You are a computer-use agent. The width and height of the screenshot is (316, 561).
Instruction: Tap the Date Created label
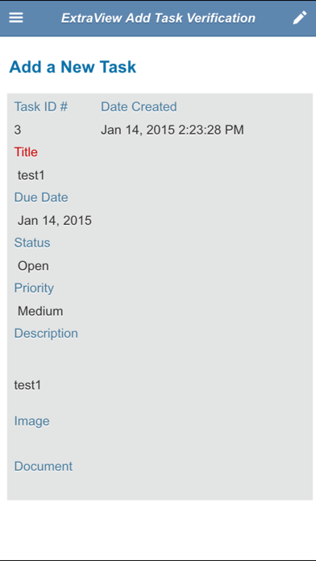coord(139,106)
